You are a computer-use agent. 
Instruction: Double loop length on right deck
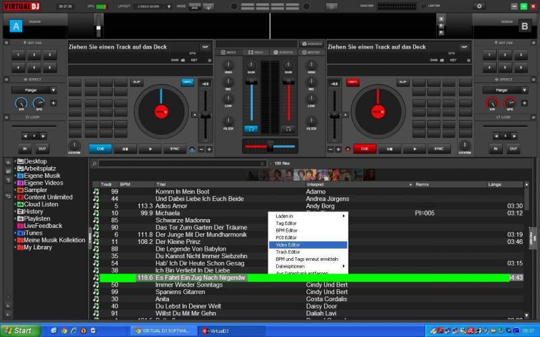click(514, 136)
